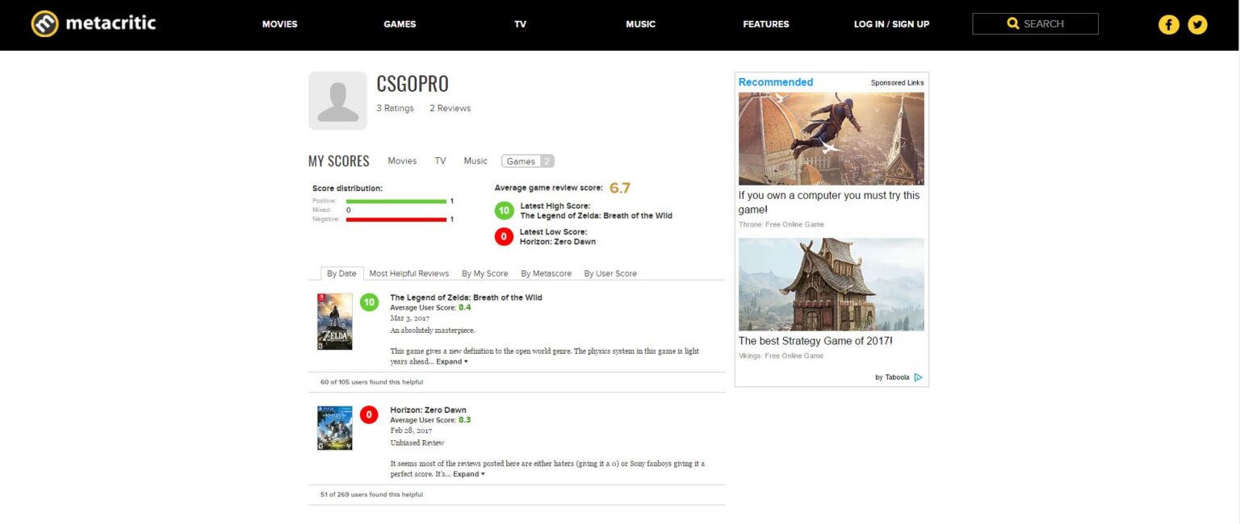Click the CSGOPRO profile avatar

[337, 101]
